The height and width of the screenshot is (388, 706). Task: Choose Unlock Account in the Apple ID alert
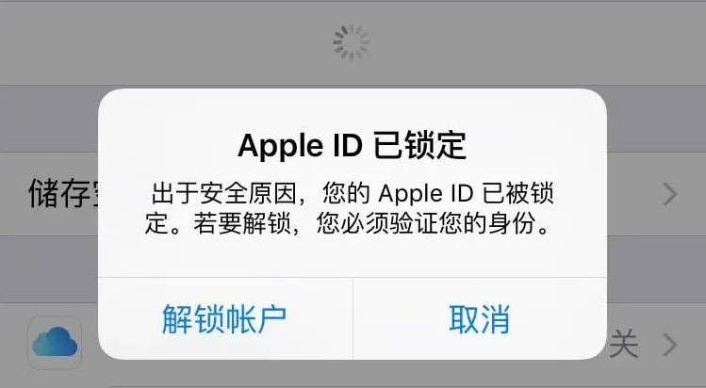224,318
